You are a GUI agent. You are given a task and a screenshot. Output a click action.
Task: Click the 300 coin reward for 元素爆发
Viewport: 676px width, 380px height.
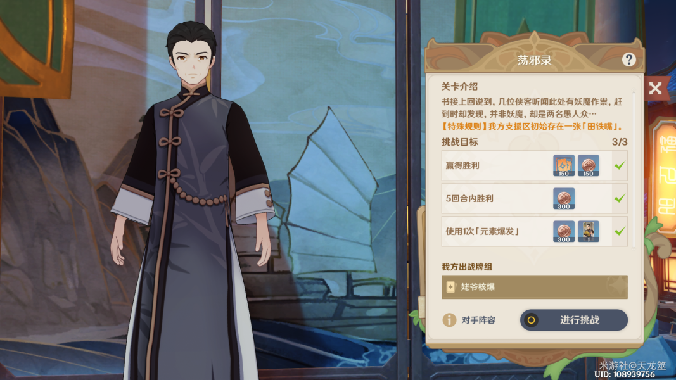click(x=563, y=231)
